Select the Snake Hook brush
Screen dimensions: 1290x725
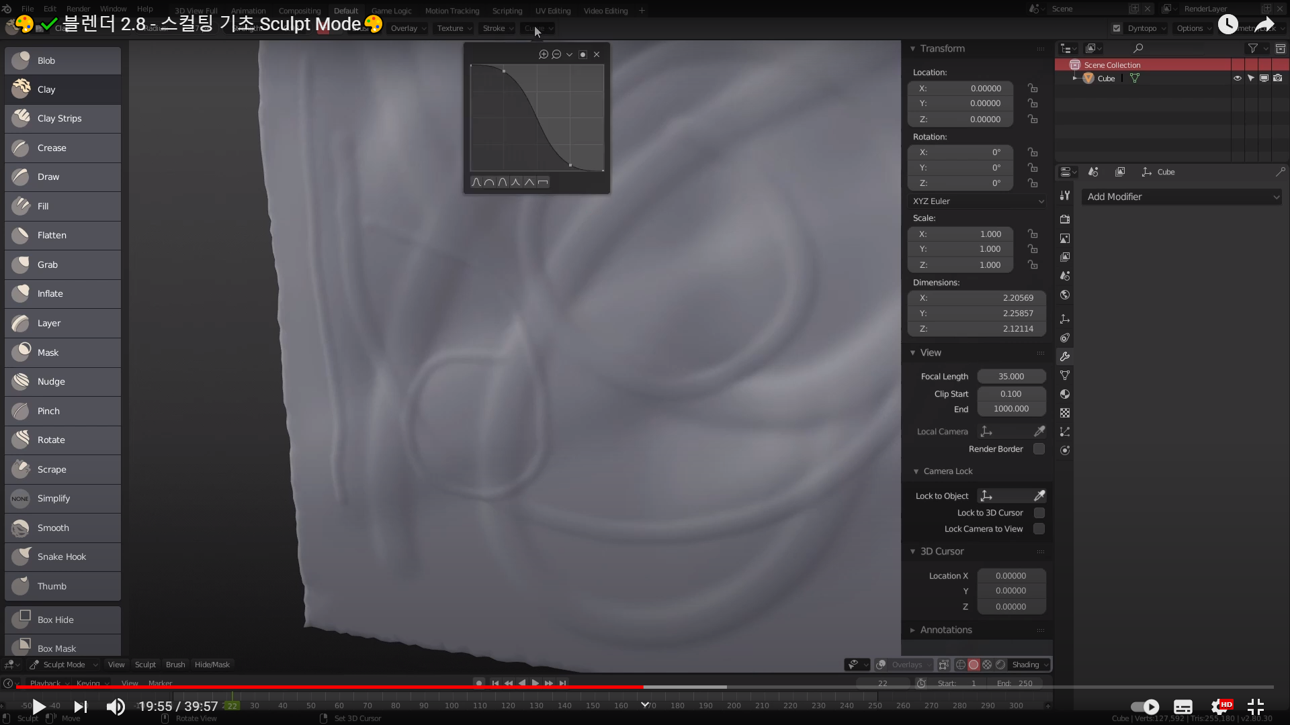(x=62, y=557)
